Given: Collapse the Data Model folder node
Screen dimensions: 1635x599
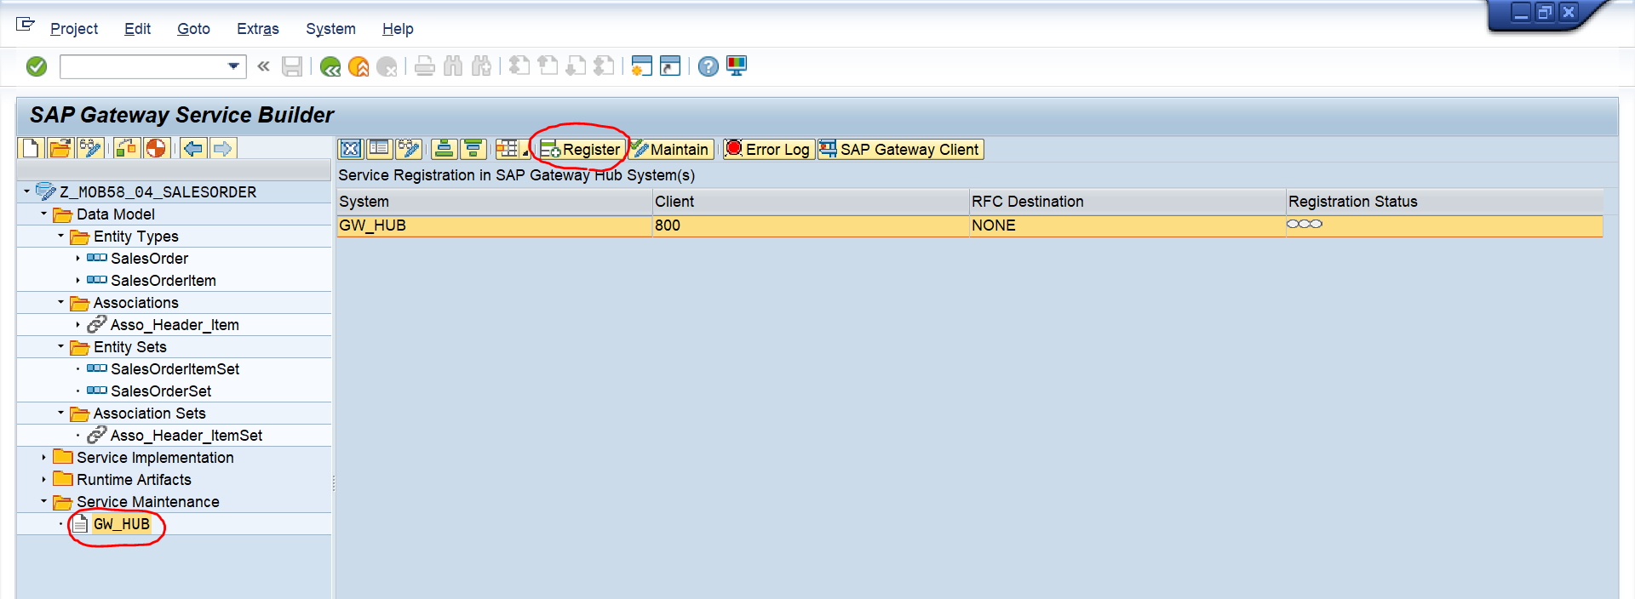Looking at the screenshot, I should point(44,214).
